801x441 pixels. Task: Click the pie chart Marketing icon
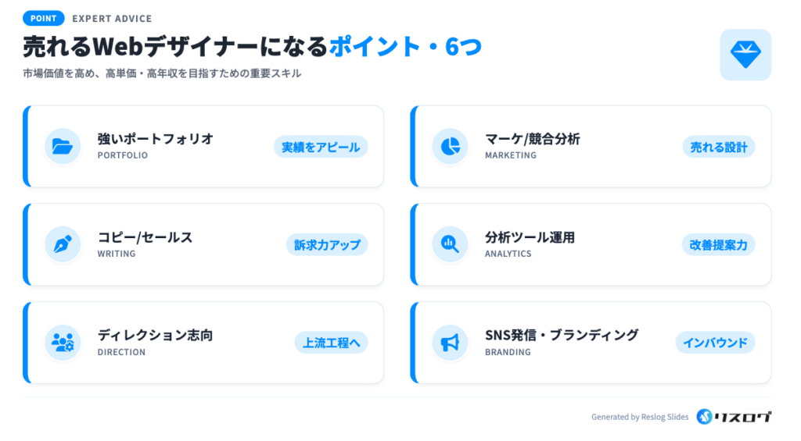[450, 146]
